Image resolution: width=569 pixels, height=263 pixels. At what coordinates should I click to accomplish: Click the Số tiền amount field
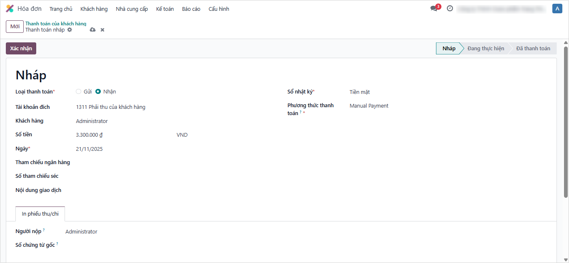click(x=121, y=135)
